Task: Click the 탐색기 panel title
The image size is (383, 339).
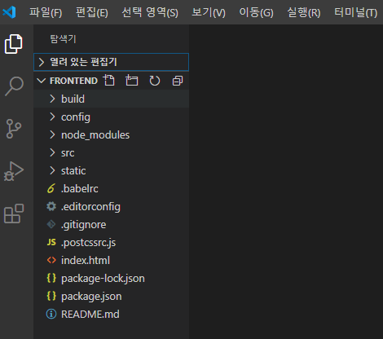Action: coord(63,39)
